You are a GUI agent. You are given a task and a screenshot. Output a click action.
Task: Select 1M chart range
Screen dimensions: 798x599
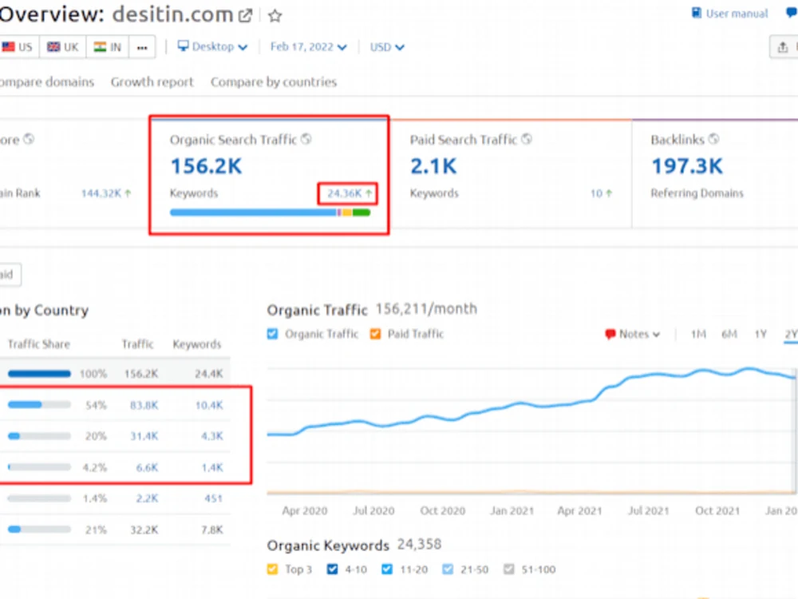tap(698, 334)
